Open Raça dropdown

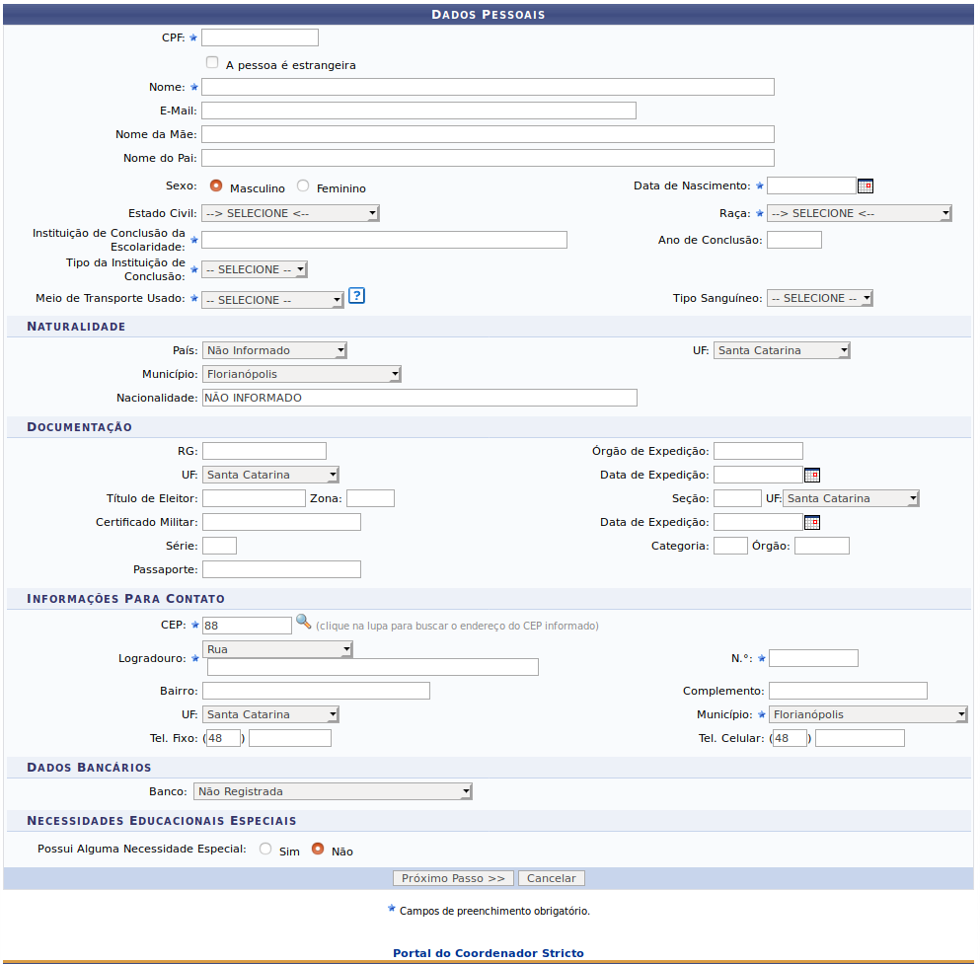tap(859, 213)
